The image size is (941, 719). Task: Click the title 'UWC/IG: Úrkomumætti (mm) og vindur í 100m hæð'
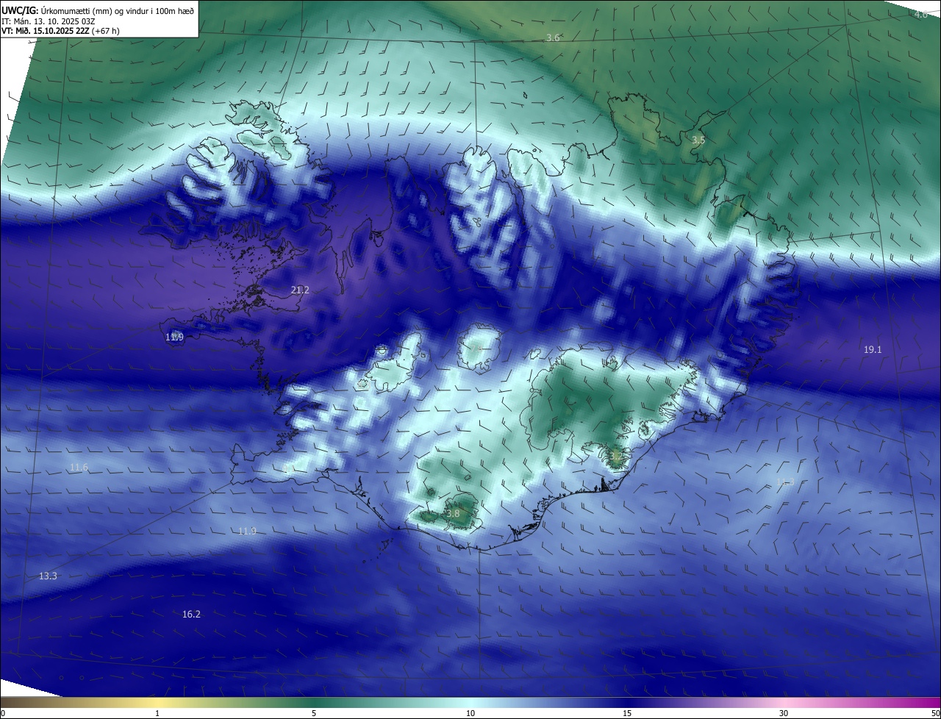coord(98,10)
